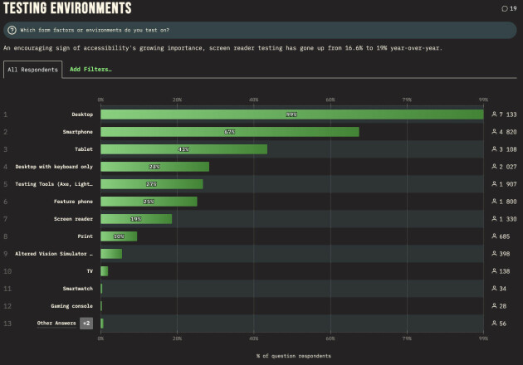Click the person icon beside 685
This screenshot has width=523, height=365.
coord(494,236)
